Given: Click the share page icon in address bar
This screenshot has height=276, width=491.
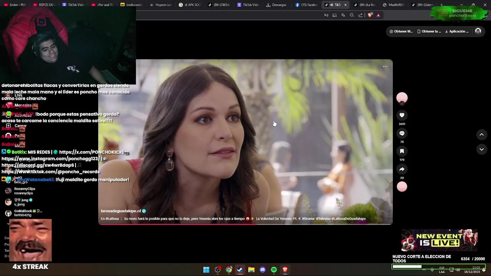Looking at the screenshot, I should (x=361, y=15).
